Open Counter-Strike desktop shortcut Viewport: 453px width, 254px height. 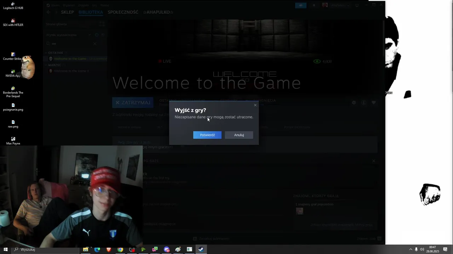coord(13,56)
